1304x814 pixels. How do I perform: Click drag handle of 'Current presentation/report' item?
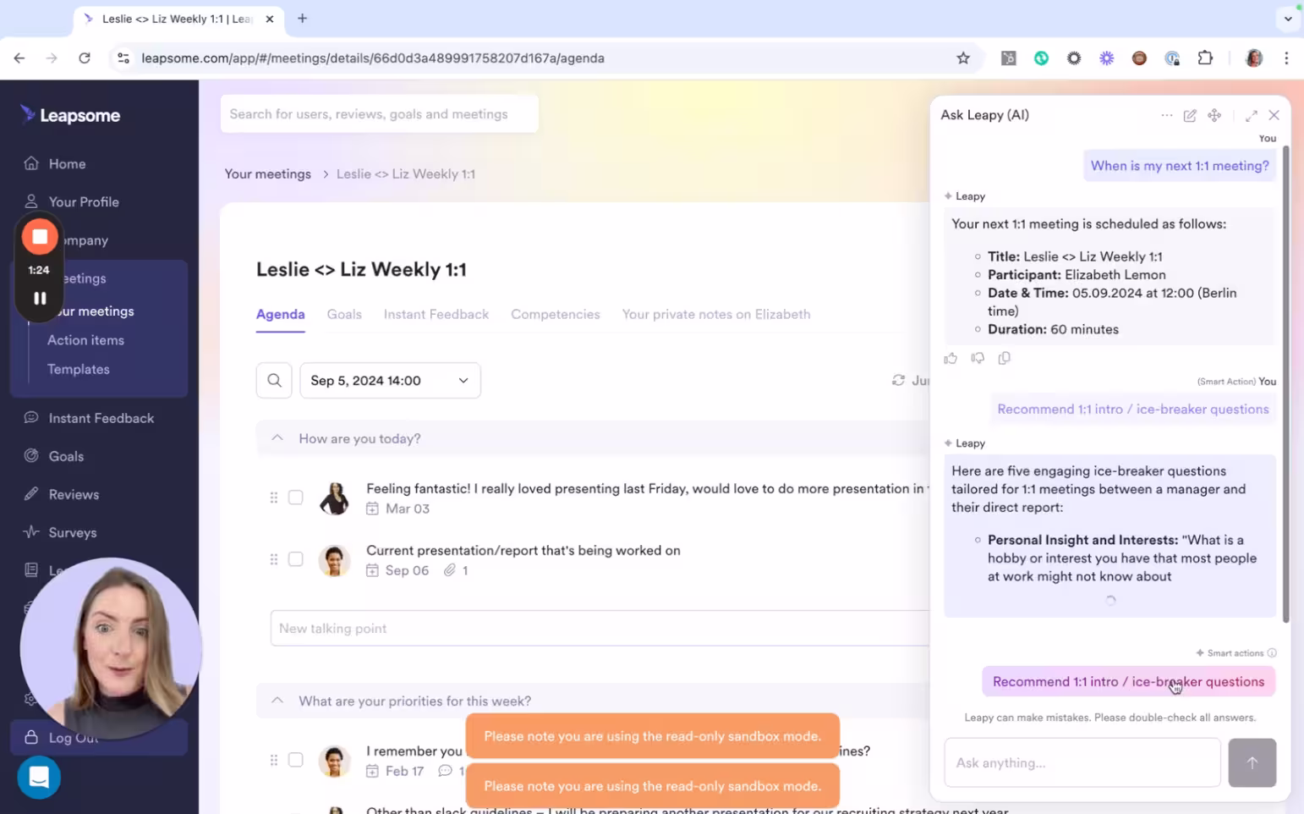pyautogui.click(x=274, y=559)
